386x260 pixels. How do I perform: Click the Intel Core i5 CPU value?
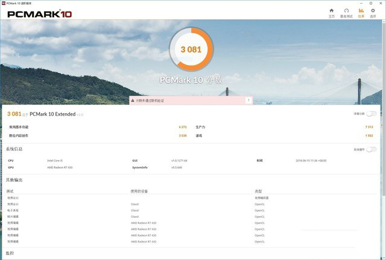pyautogui.click(x=55, y=161)
